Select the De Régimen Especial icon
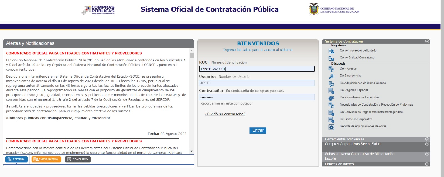This screenshot has width=444, height=177. tap(331, 91)
